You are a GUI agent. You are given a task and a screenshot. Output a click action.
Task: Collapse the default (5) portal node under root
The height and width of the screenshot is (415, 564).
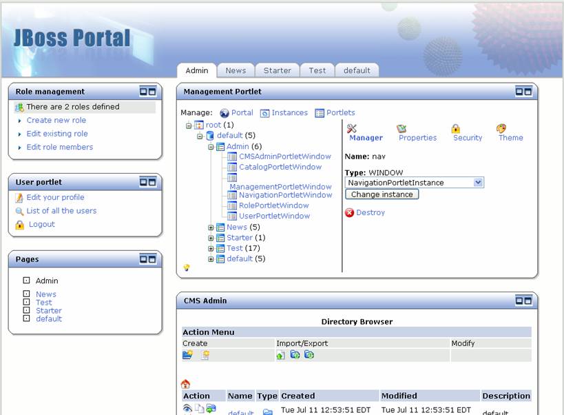click(x=200, y=136)
